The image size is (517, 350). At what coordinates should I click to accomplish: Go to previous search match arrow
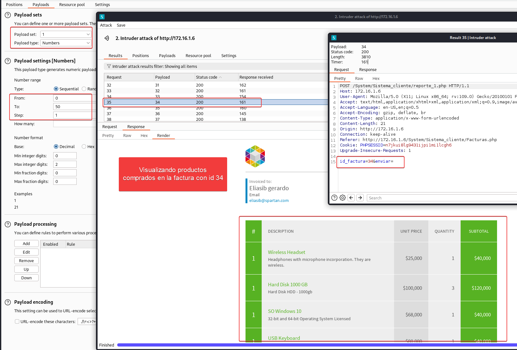point(351,198)
